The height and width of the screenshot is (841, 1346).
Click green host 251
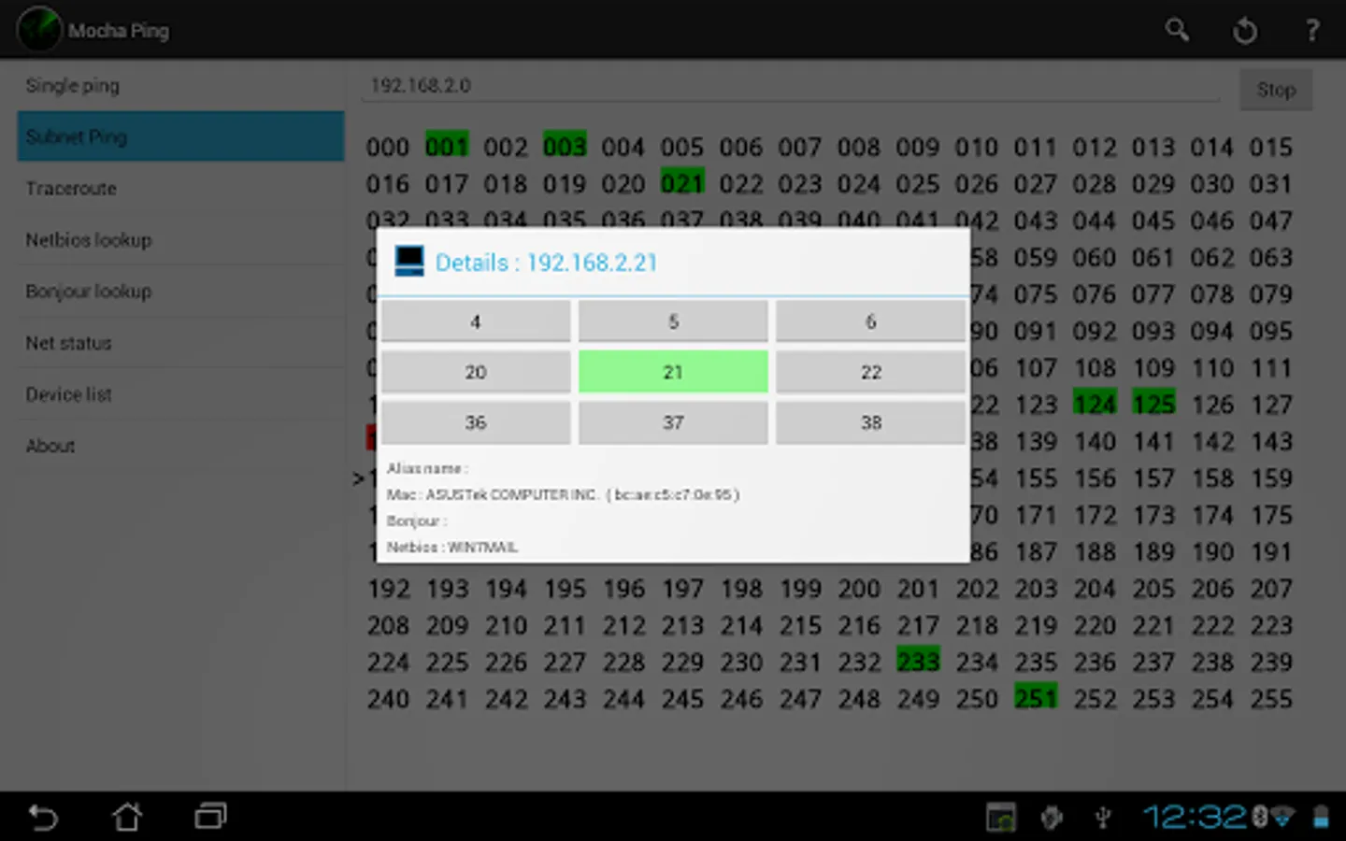pyautogui.click(x=1036, y=698)
